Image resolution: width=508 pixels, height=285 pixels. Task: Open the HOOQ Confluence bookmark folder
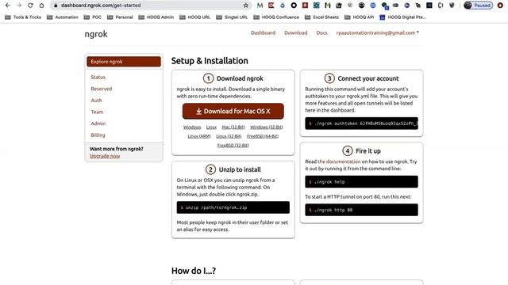coord(276,17)
